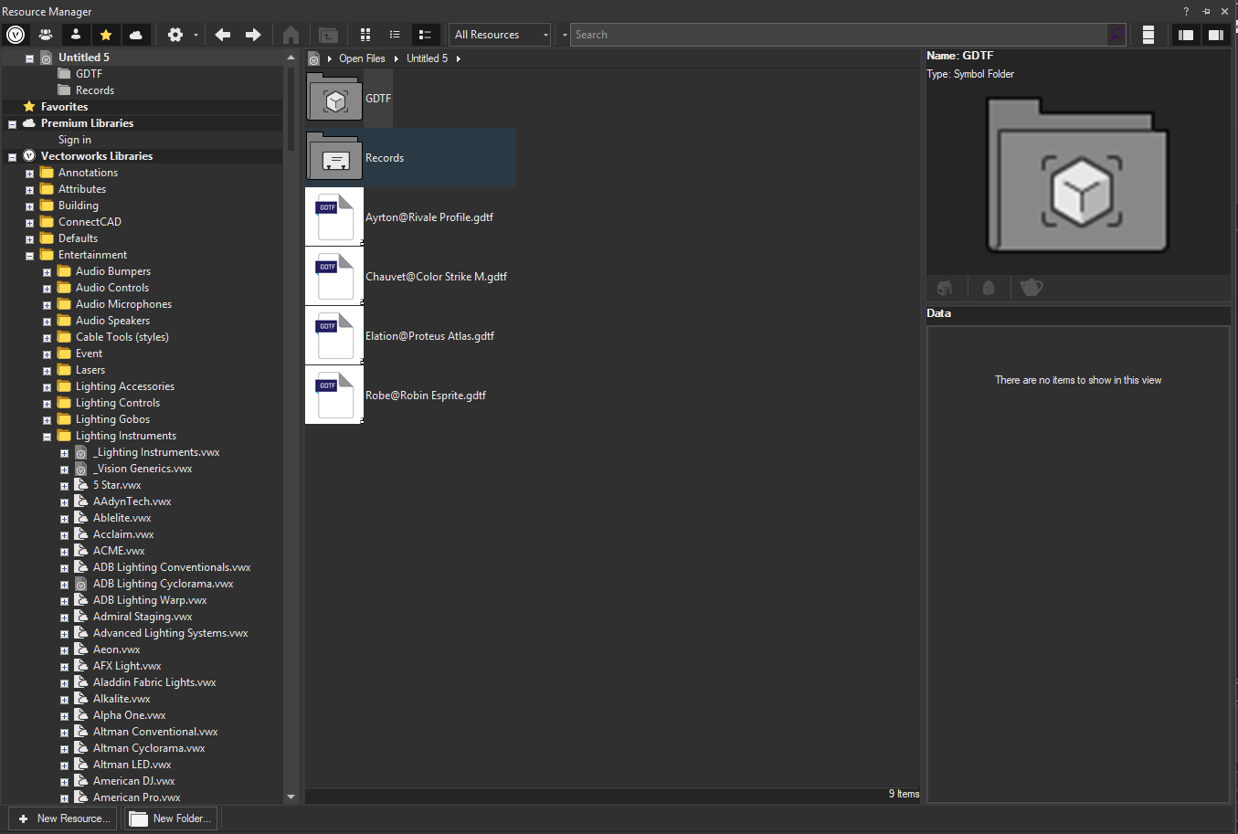This screenshot has width=1238, height=834.
Task: Hide the right preview pane
Action: [x=1215, y=35]
